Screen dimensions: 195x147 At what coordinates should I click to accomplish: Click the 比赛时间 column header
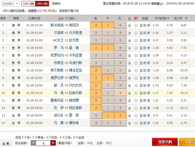[x=34, y=18]
